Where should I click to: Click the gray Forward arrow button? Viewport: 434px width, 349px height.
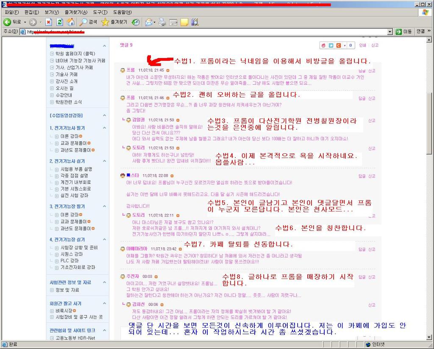[33, 22]
